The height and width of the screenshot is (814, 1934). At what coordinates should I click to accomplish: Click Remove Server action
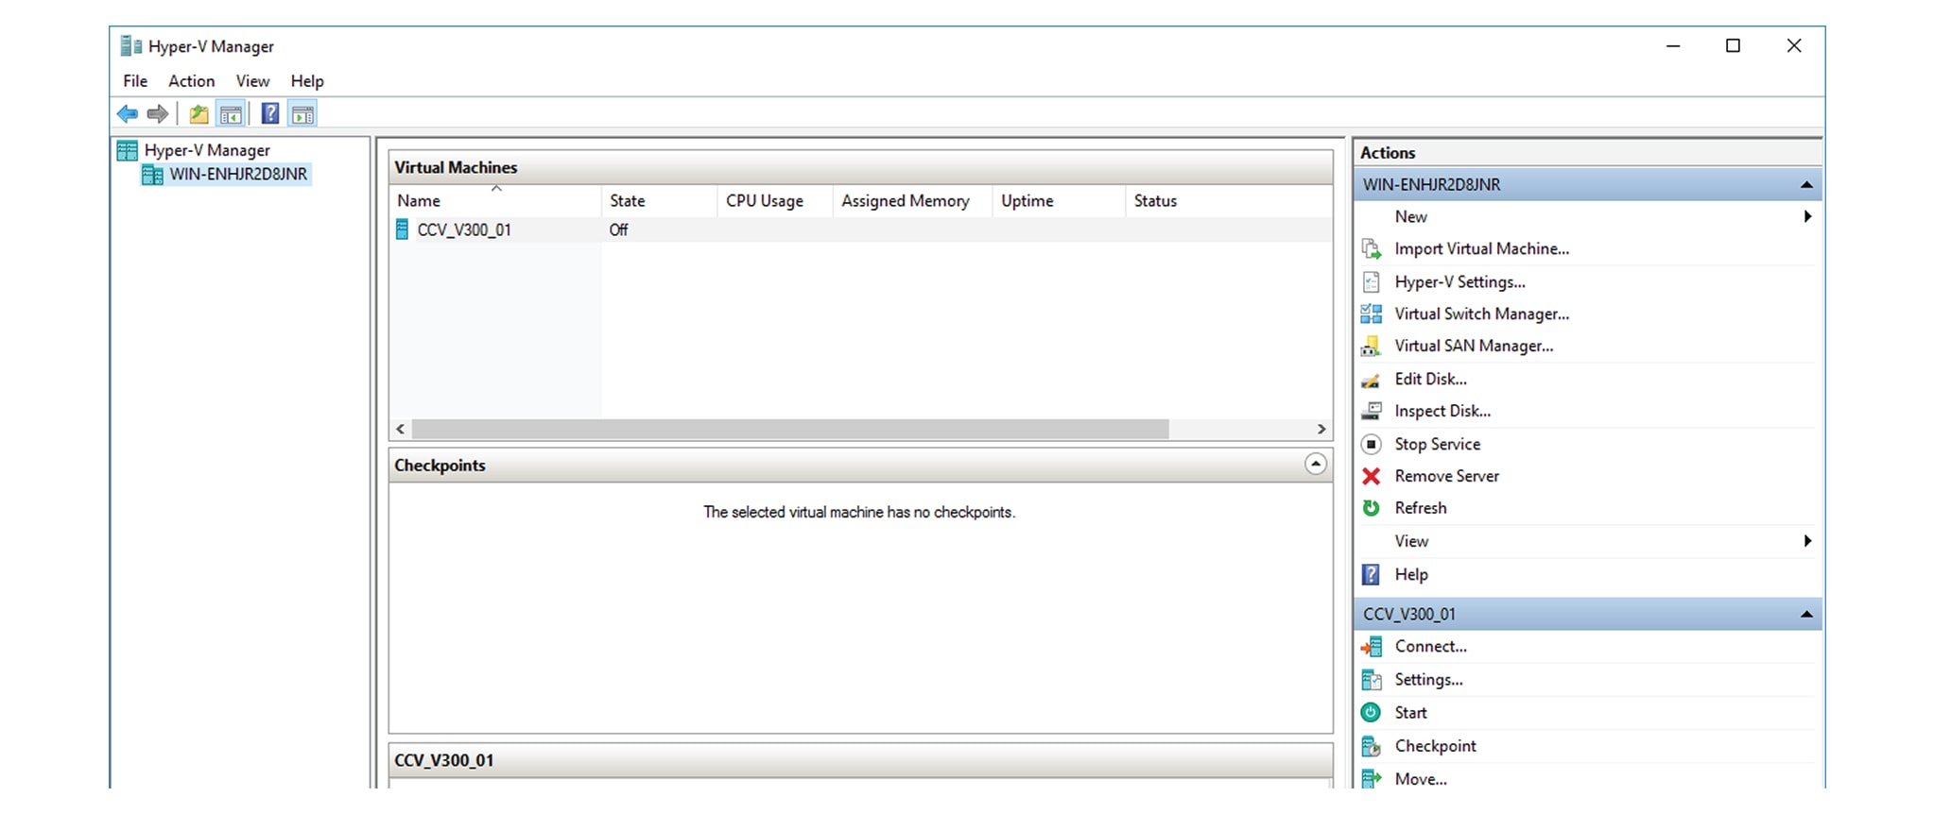(x=1446, y=476)
